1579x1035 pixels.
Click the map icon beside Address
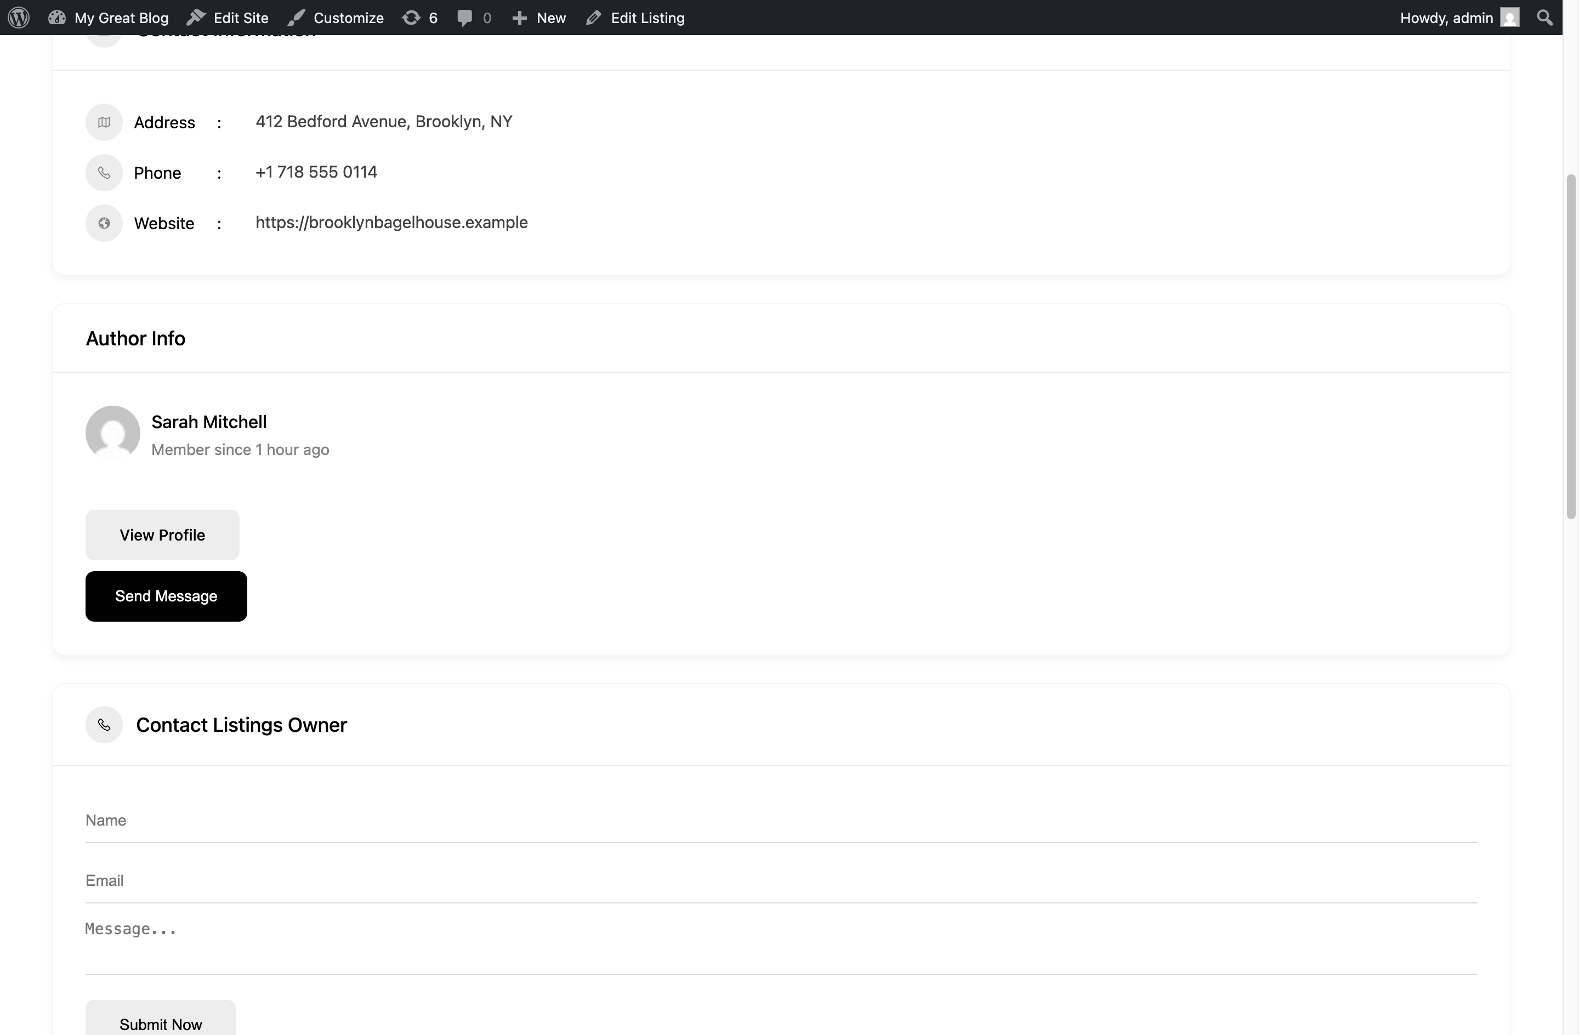(x=104, y=122)
